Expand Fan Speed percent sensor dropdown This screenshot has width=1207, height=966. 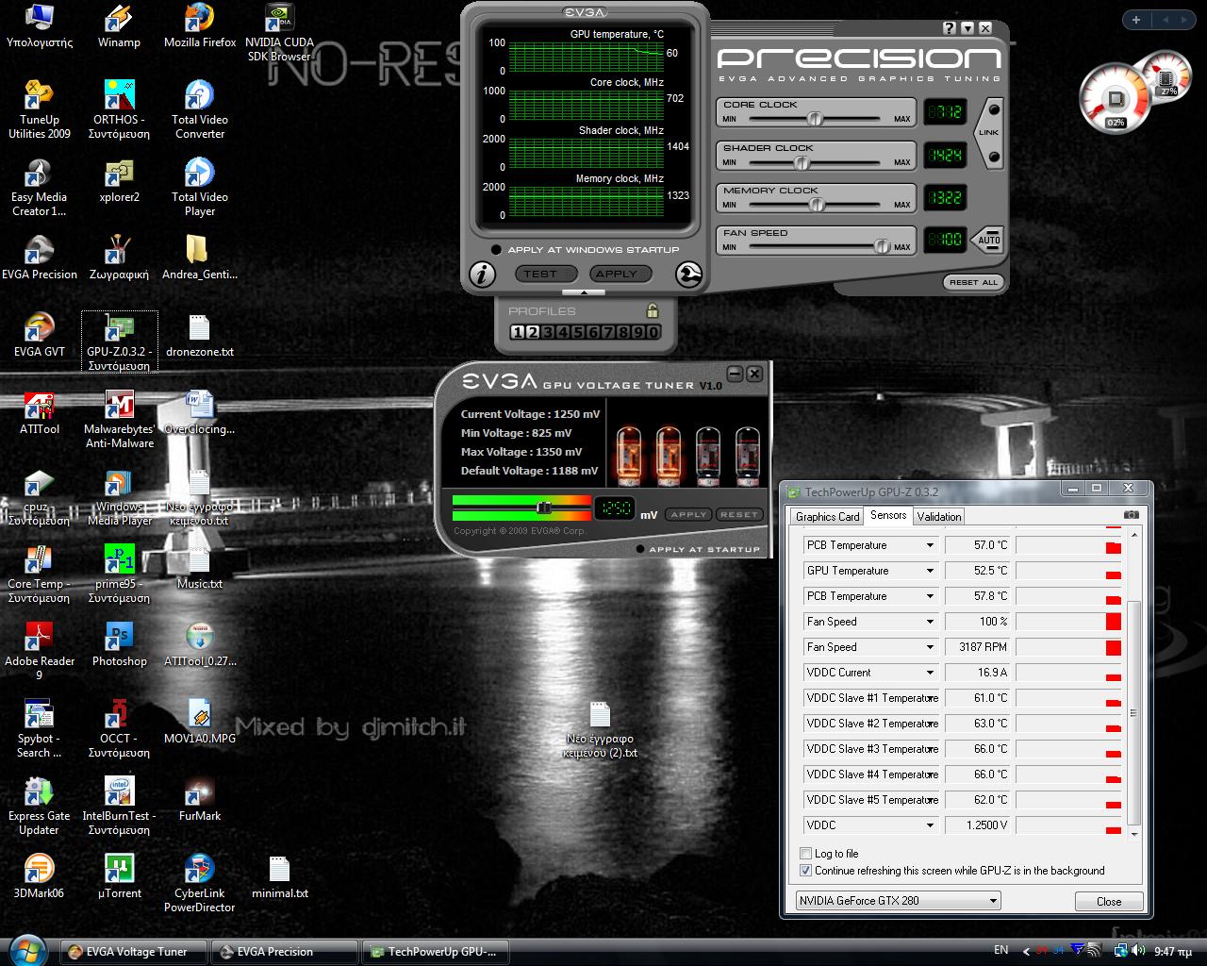pos(930,622)
